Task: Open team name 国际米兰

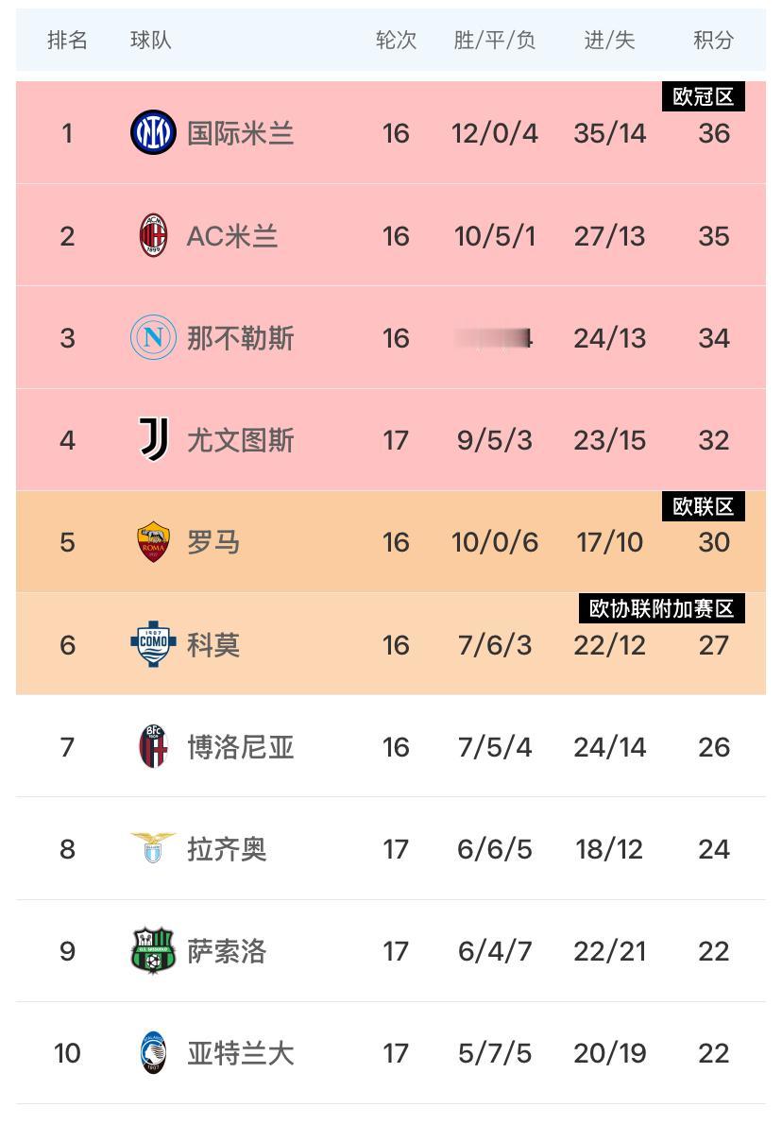Action: tap(240, 133)
